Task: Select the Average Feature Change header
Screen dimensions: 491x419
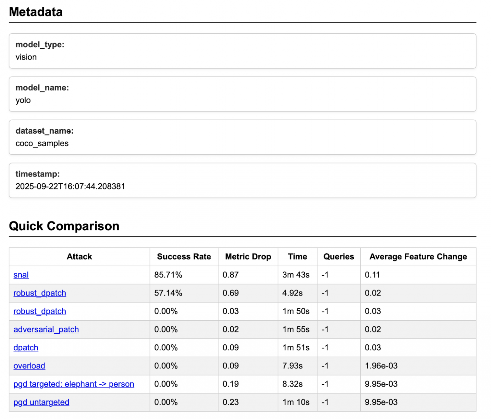Action: pos(418,257)
